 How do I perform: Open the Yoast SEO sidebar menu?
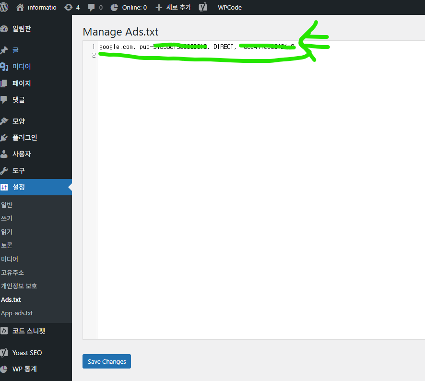pos(27,353)
